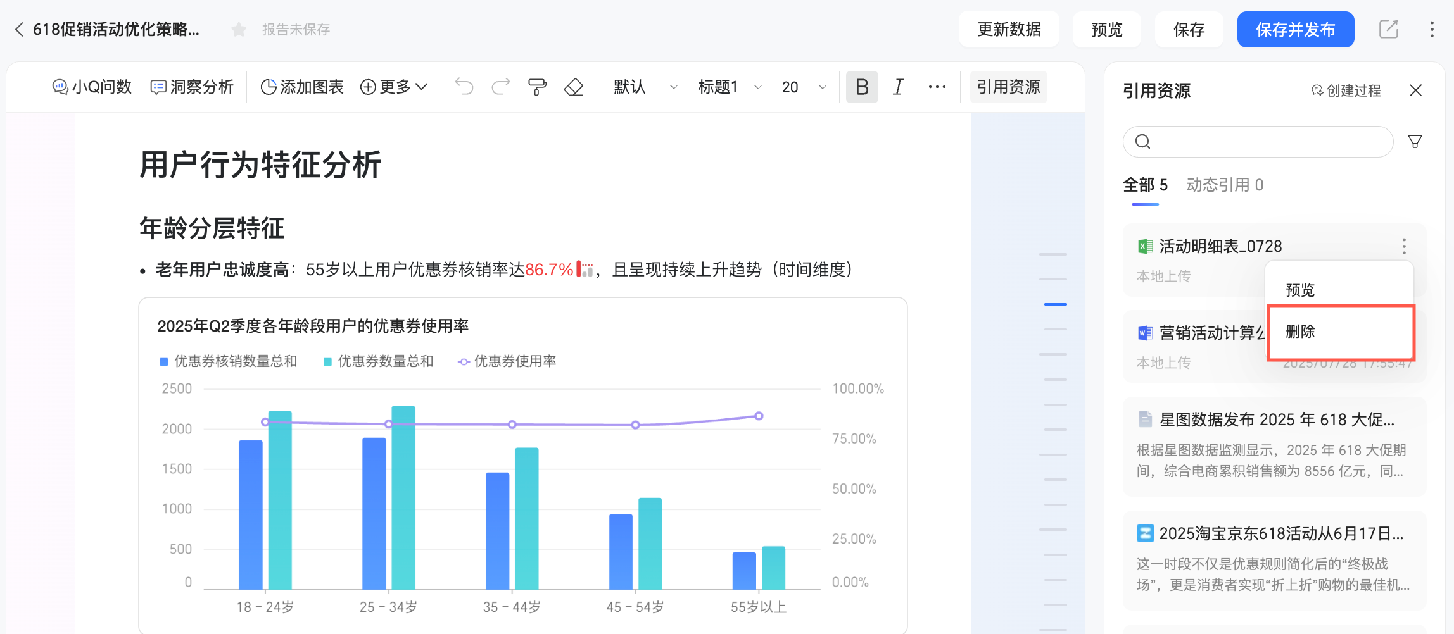Click the 55岁以上 usage rate data point
This screenshot has height=634, width=1454.
(x=759, y=416)
